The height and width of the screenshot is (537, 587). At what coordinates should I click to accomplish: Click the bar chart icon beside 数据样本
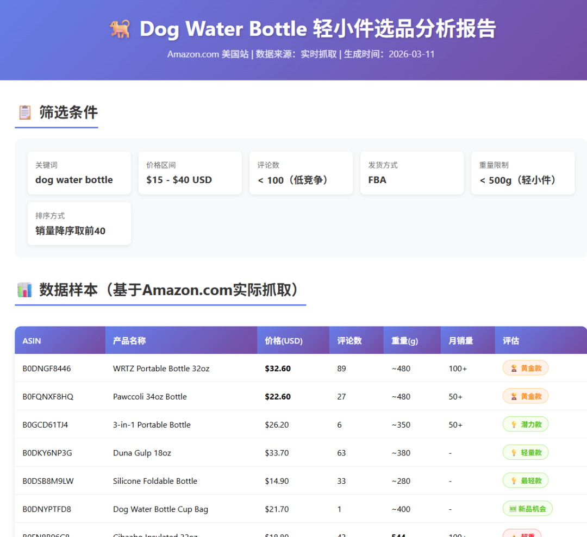25,290
